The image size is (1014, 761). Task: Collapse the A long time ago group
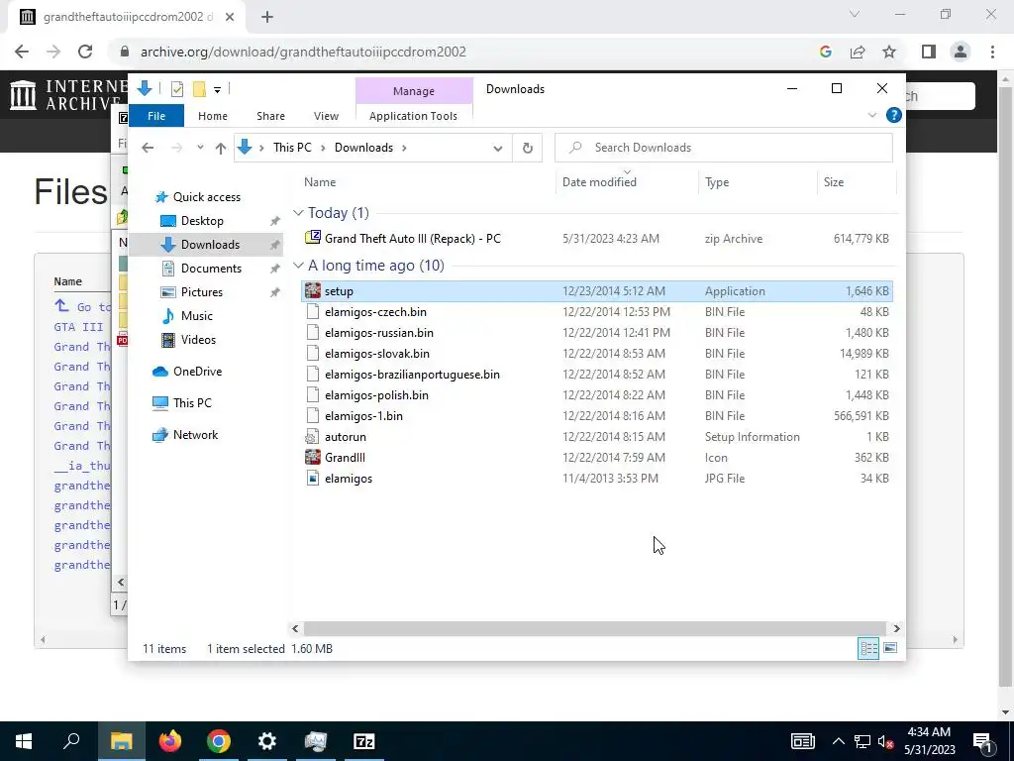point(298,266)
